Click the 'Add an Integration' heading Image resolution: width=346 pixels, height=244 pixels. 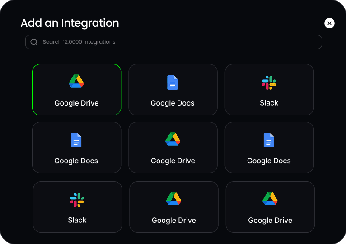click(x=70, y=23)
